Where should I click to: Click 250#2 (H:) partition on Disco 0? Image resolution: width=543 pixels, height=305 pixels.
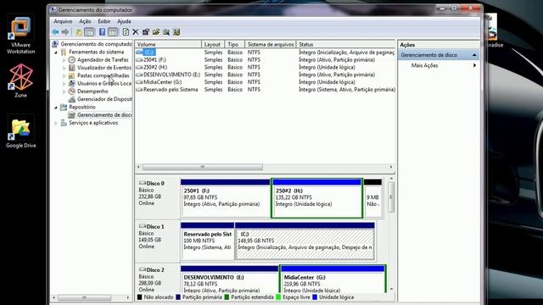pyautogui.click(x=316, y=198)
